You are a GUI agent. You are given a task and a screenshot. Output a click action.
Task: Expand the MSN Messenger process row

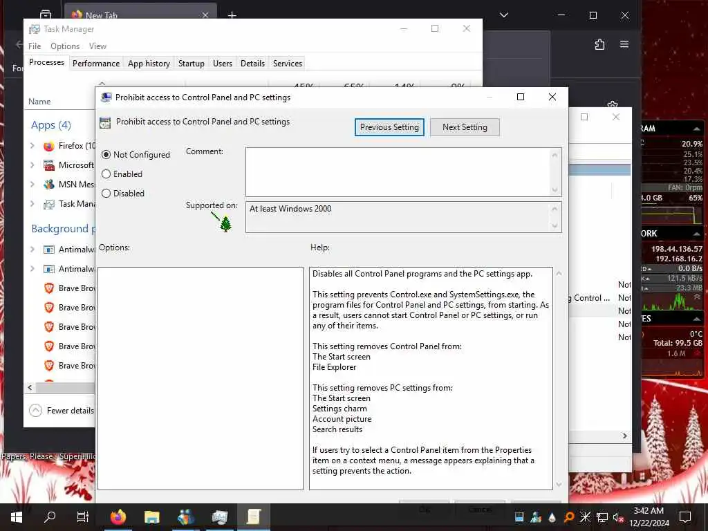(32, 184)
